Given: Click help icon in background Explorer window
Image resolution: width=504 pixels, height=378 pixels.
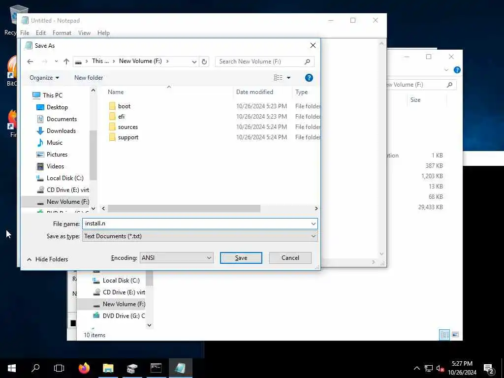Looking at the screenshot, I should click(x=457, y=70).
